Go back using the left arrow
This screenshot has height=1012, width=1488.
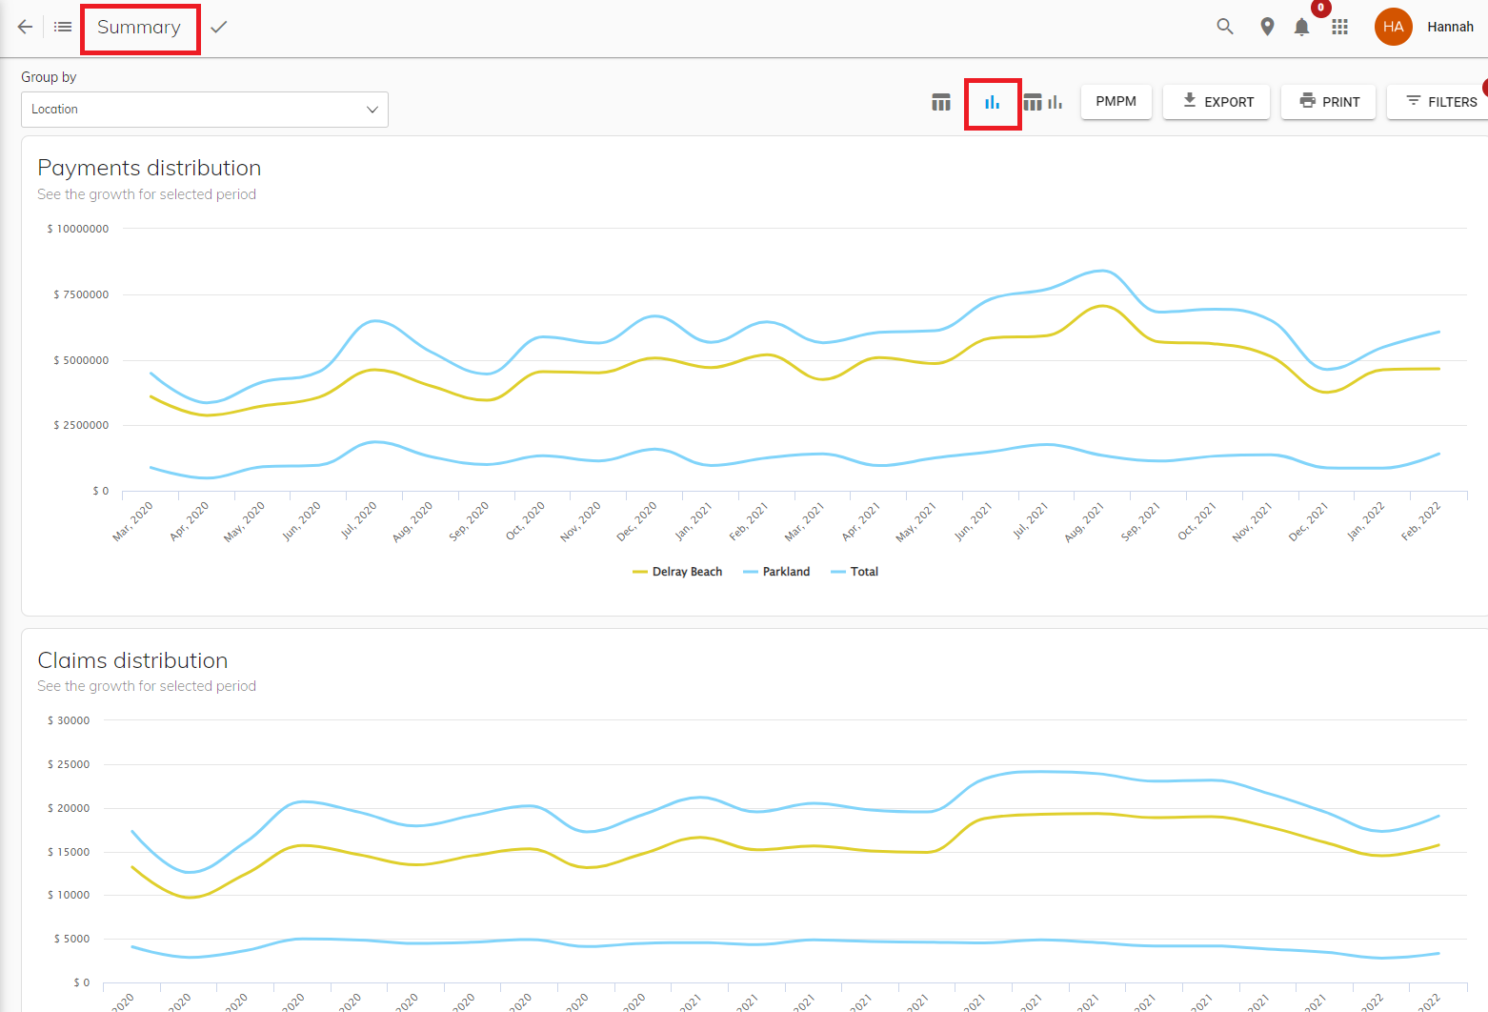tap(25, 27)
